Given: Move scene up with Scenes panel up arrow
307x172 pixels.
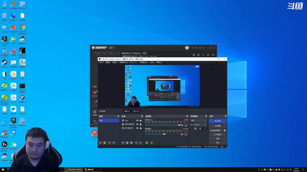Looking at the screenshot, I should (x=109, y=143).
